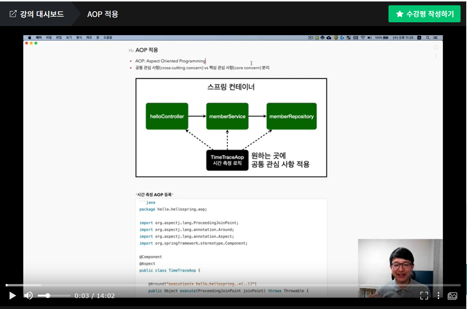The width and height of the screenshot is (467, 309).
Task: Click the 0:03 / 14:02 time display
Action: coord(94,296)
